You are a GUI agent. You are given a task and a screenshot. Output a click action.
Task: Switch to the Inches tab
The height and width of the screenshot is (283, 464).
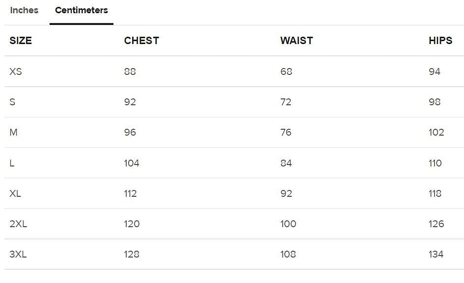(x=24, y=10)
